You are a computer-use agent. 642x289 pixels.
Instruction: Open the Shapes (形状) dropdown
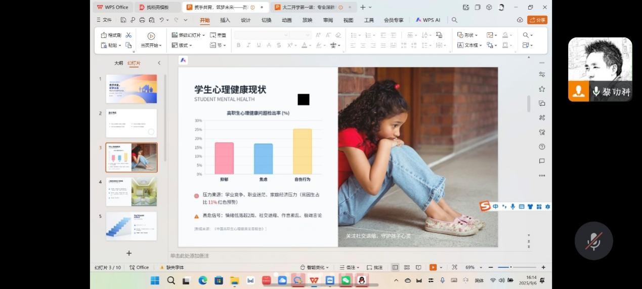tap(467, 35)
